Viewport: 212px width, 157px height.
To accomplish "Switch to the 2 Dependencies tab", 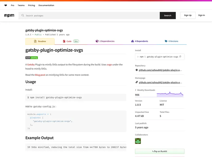I will click(x=105, y=41).
